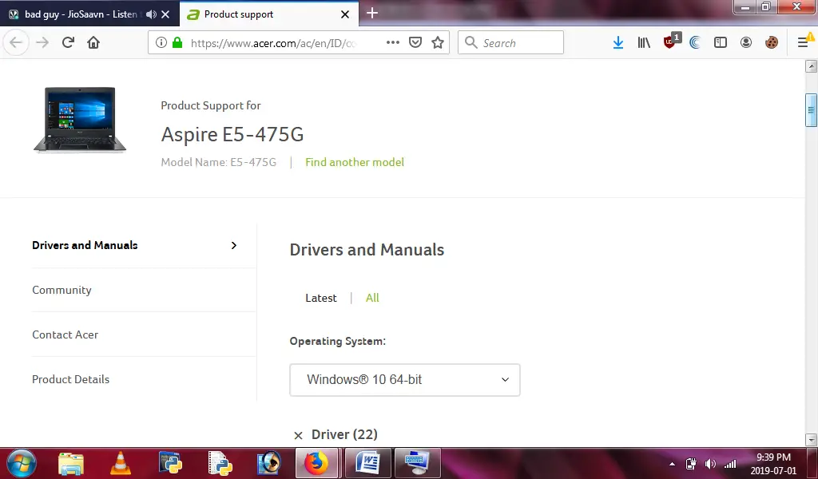
Task: Bookmark this page with the star
Action: (x=438, y=43)
